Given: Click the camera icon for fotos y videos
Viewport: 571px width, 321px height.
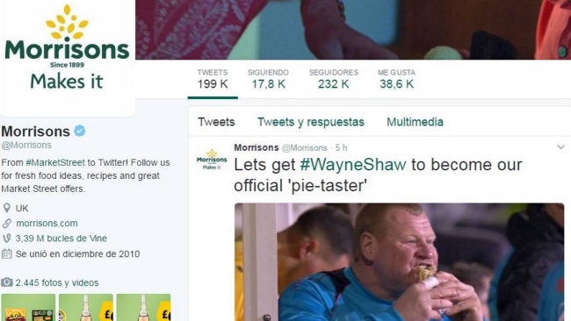Looking at the screenshot, I should (x=6, y=282).
